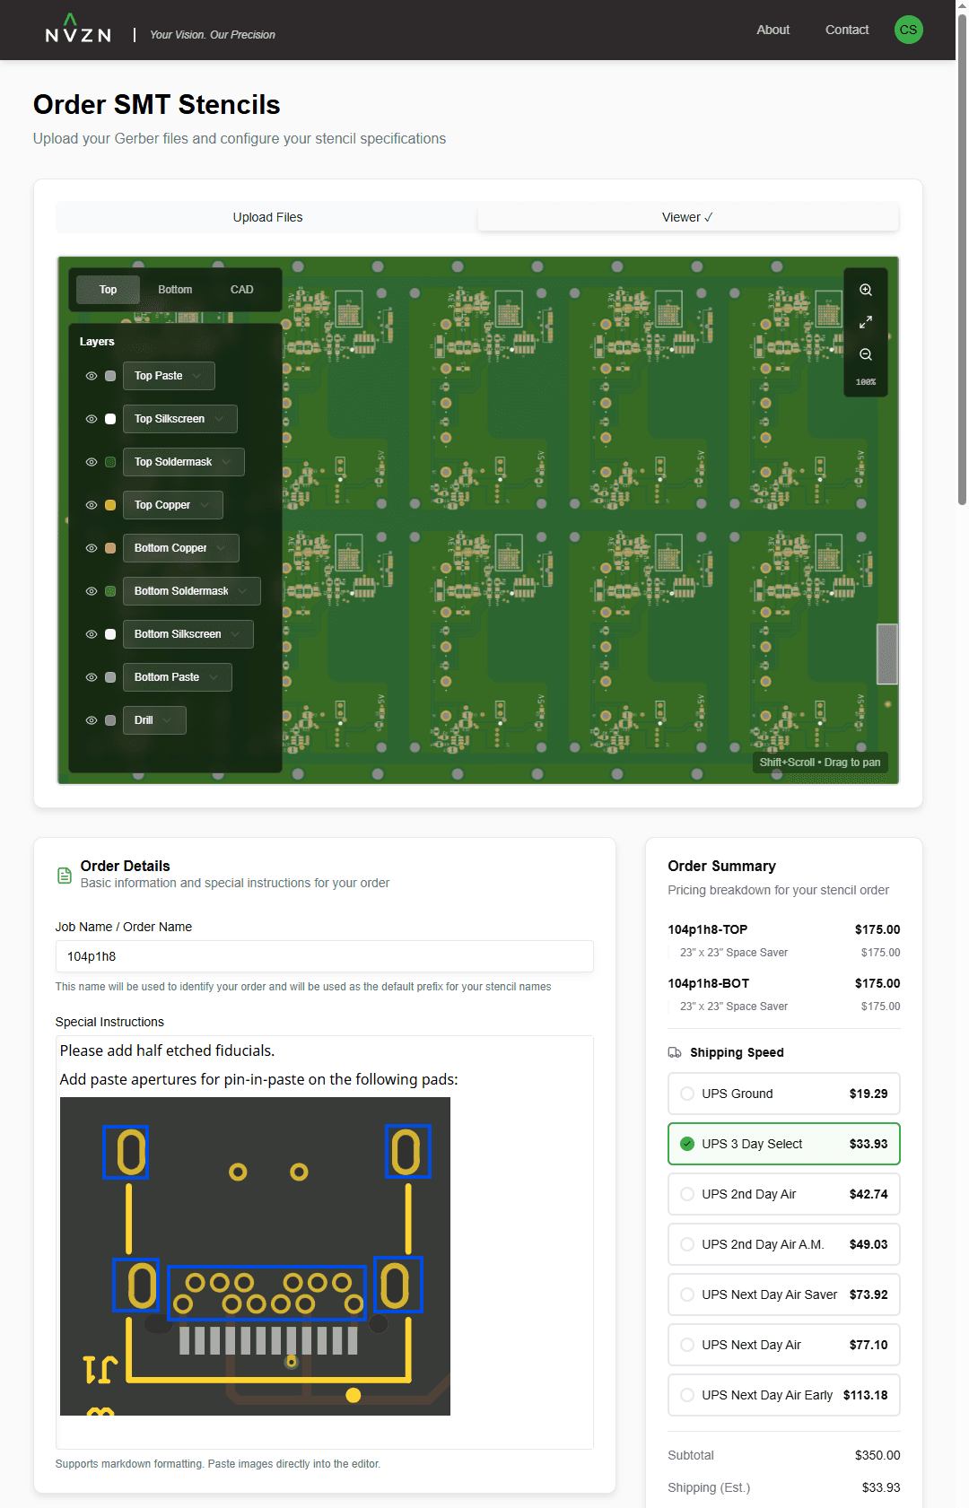969x1508 pixels.
Task: Switch to the Upload Files tab
Action: [x=267, y=217]
